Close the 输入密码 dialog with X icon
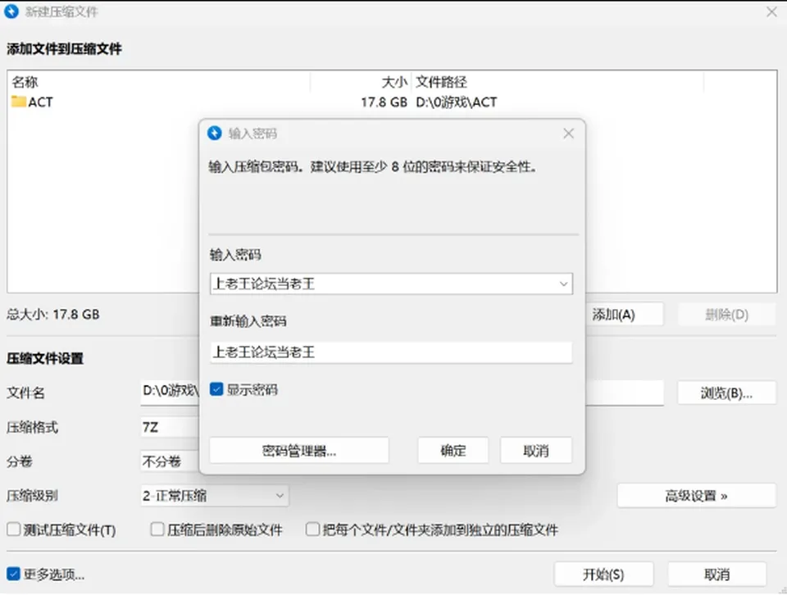Screen dimensions: 787x595 click(568, 134)
